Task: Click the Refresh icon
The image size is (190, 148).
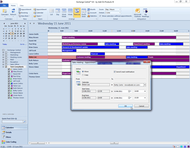Action: coord(13,11)
